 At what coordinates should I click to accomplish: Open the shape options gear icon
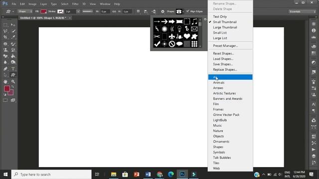(x=163, y=11)
